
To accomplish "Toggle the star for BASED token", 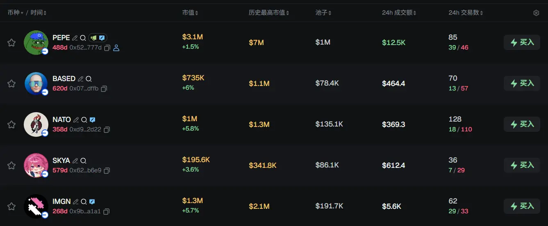I will (11, 84).
